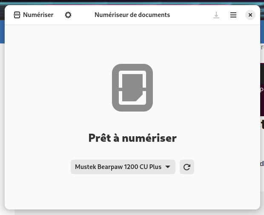Close the Numériseur de documents window
Screen dimensions: 264x215
(x=250, y=15)
